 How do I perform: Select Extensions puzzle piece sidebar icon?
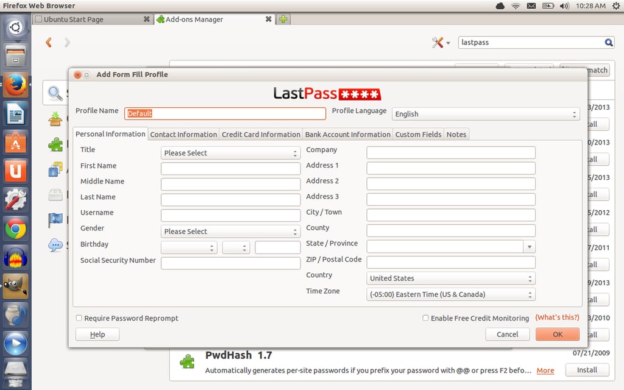tap(55, 144)
